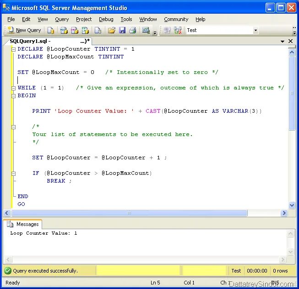This screenshot has width=299, height=289.
Task: Click the 'Intentionally set to zero' comment
Action: (162, 72)
